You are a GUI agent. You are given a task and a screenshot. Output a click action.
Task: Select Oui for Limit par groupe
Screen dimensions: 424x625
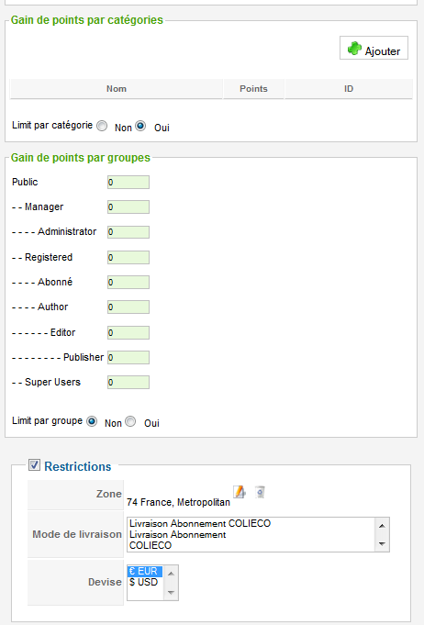tap(130, 421)
